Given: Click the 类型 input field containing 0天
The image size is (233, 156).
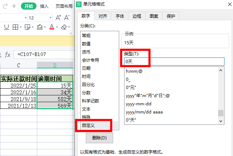Looking at the screenshot, I should [x=174, y=61].
